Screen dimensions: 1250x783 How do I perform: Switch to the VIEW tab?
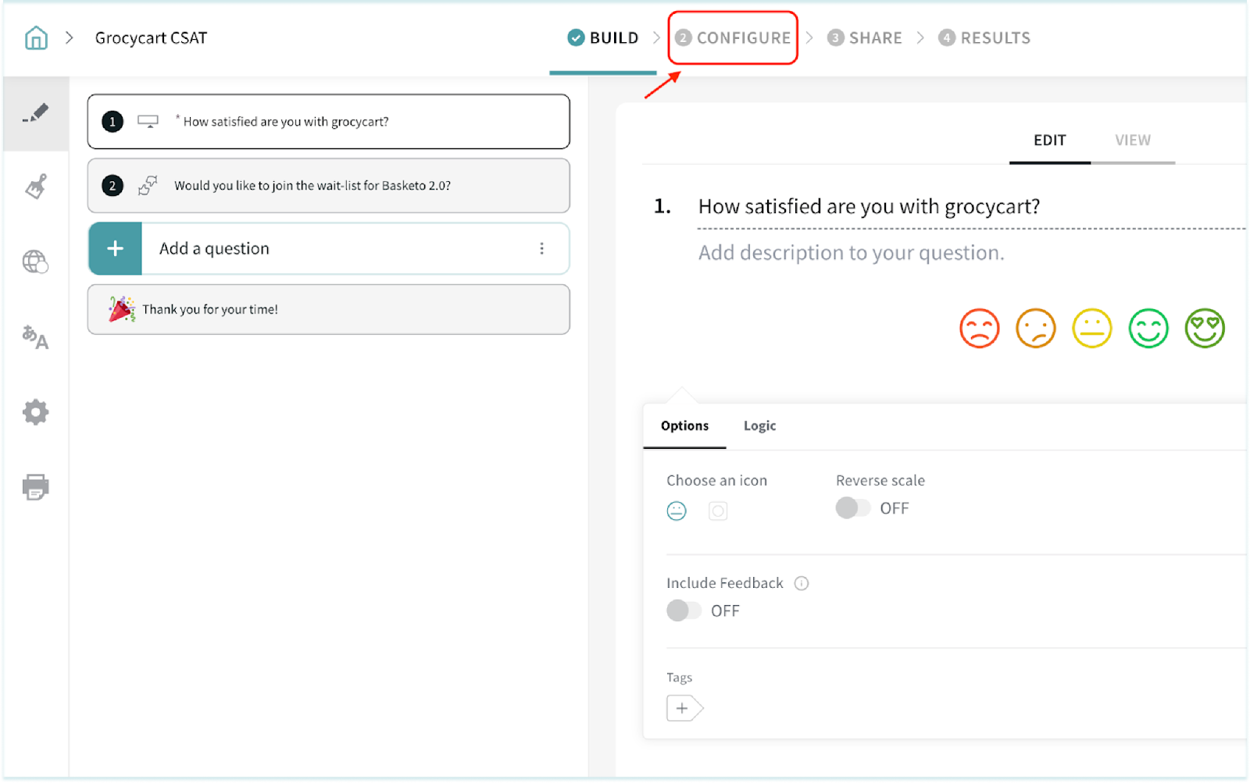(x=1132, y=141)
